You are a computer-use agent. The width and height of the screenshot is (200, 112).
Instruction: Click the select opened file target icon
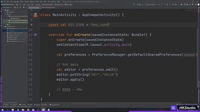click(x=15, y=7)
